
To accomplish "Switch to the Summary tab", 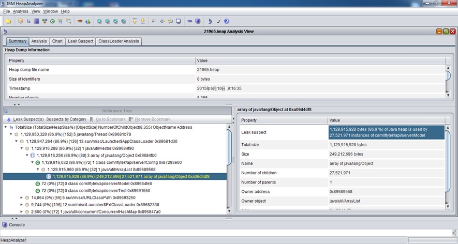I will tap(18, 41).
